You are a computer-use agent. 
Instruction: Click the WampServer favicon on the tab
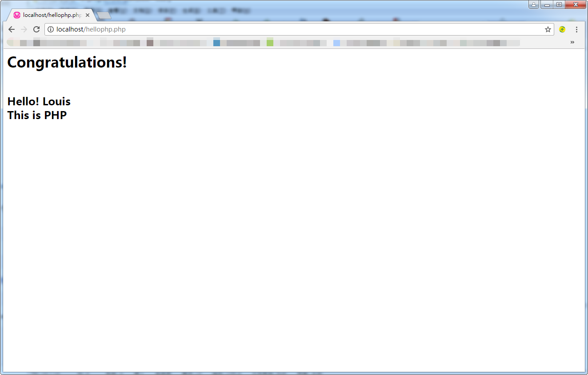pyautogui.click(x=17, y=15)
